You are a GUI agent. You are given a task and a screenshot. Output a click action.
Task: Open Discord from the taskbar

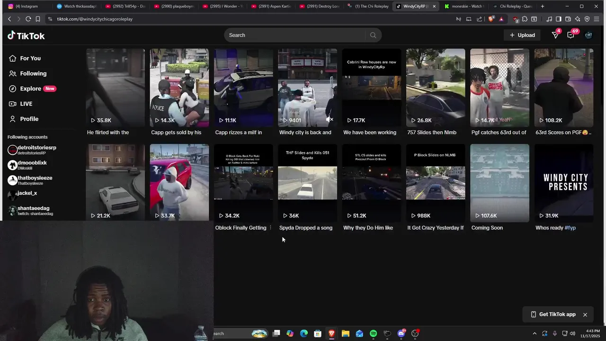(401, 333)
